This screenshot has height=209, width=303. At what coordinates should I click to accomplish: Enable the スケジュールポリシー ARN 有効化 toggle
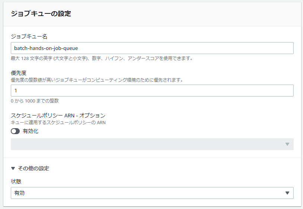click(15, 131)
